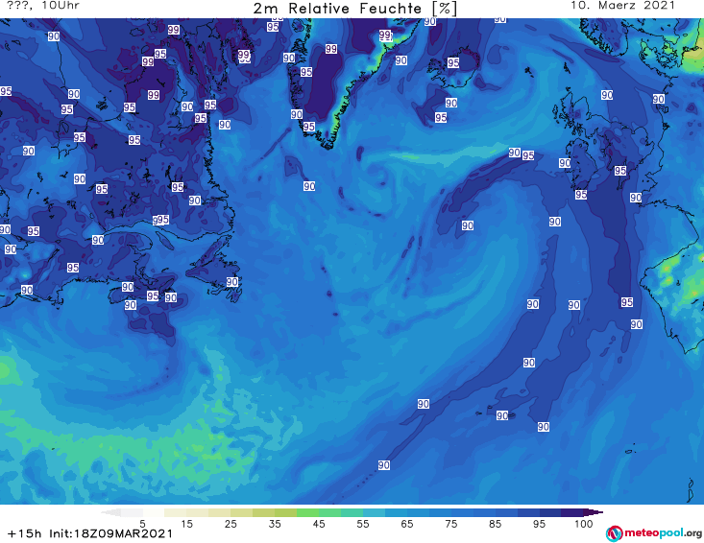Click the '55' tick label on color scale
Viewport: 704px width, 543px height.
tap(363, 524)
